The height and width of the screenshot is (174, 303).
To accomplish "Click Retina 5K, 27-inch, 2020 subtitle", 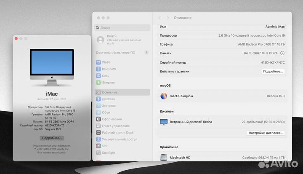I will (52, 99).
